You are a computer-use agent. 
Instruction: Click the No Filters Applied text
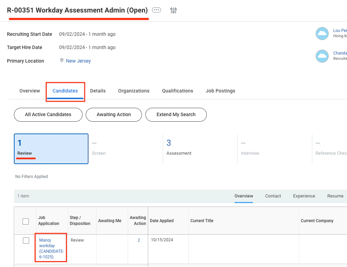pyautogui.click(x=32, y=177)
